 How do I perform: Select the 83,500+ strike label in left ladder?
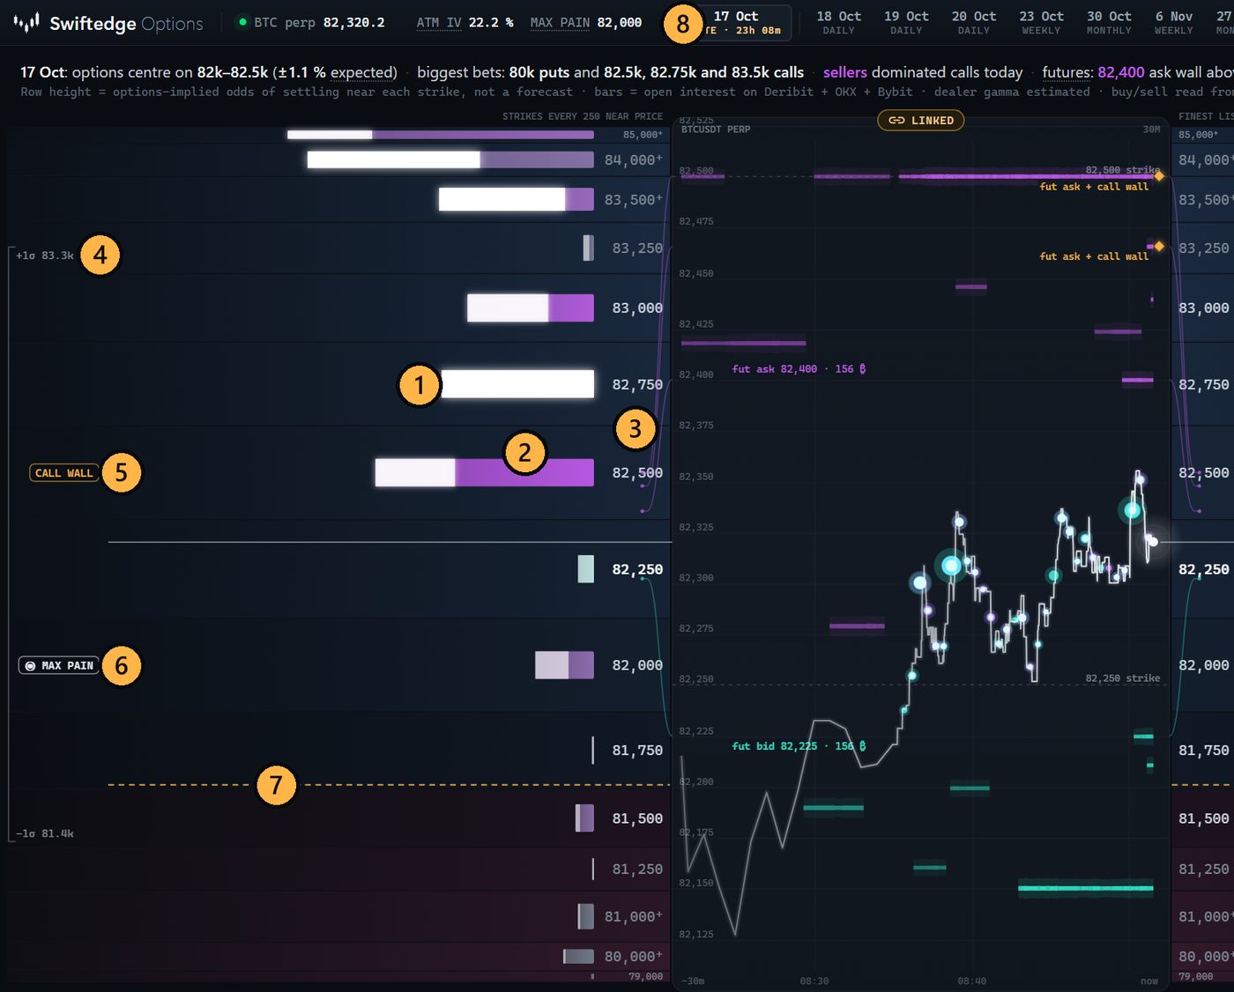634,200
